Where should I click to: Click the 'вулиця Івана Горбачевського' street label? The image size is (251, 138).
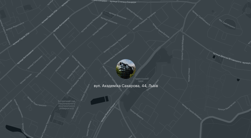click(112, 78)
